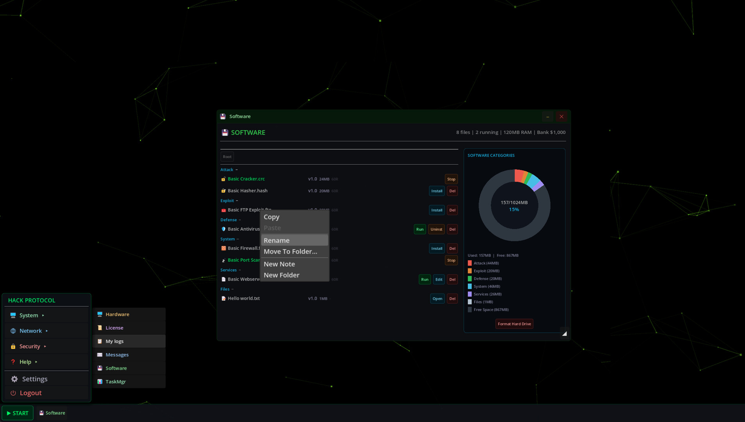The height and width of the screenshot is (422, 745).
Task: Click the Logout power icon
Action: pyautogui.click(x=13, y=393)
